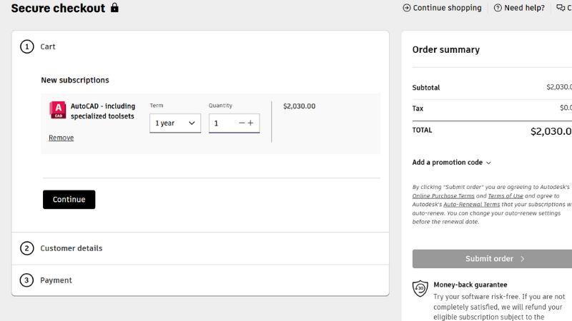Remove AutoCAD from the cart
The width and height of the screenshot is (572, 321).
point(61,138)
